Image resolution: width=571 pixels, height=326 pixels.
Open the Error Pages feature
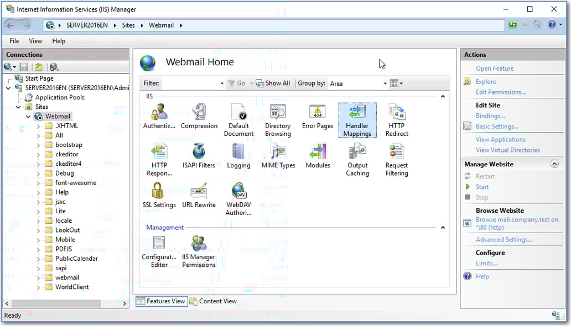click(x=317, y=114)
